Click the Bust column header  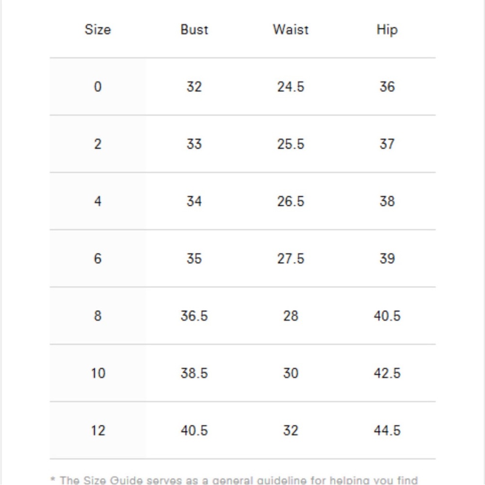click(194, 30)
